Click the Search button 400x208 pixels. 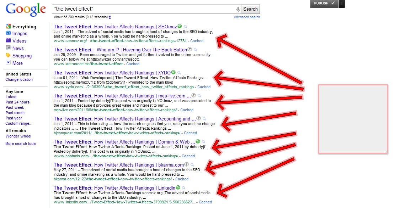(x=250, y=9)
